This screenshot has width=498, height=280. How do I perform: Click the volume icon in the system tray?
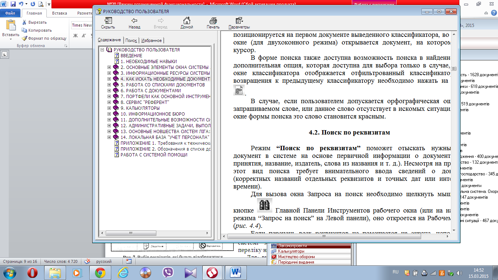pos(459,273)
